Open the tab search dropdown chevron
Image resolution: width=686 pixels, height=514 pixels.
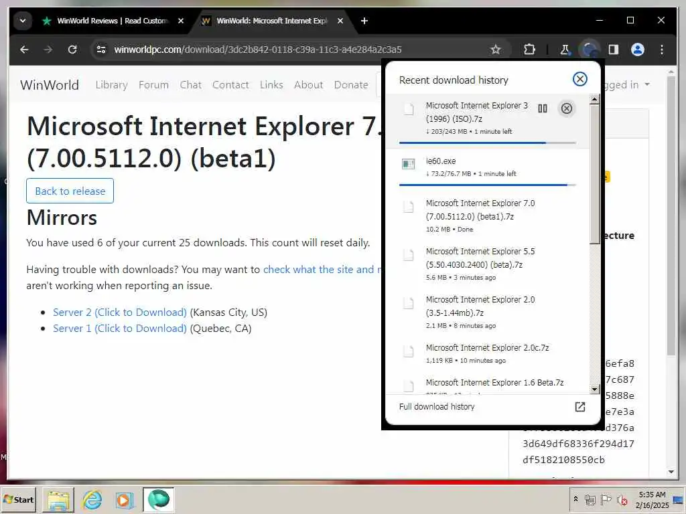tap(23, 21)
